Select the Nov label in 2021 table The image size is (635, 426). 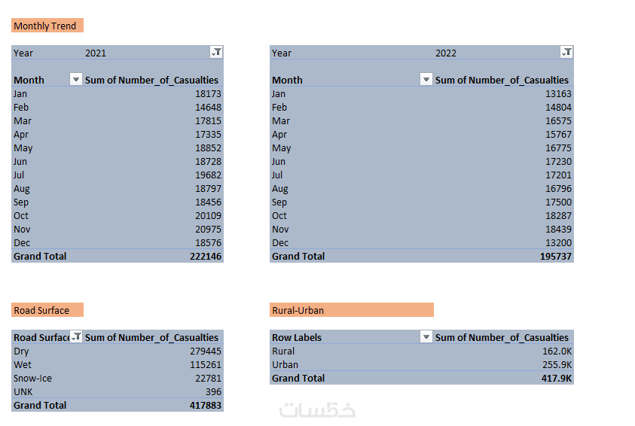tap(22, 230)
